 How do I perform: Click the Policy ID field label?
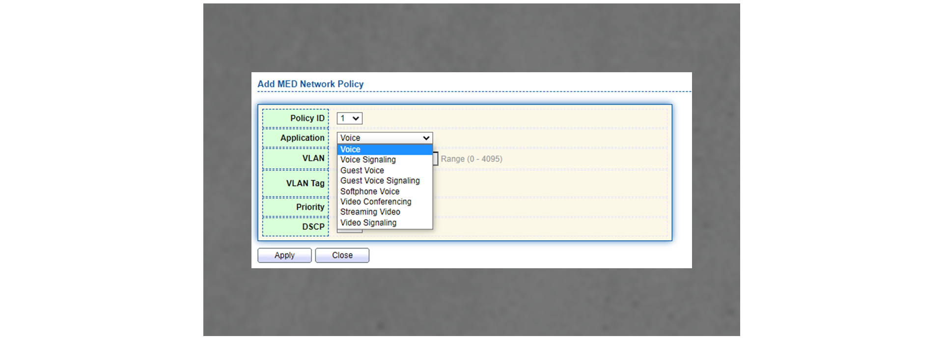307,118
